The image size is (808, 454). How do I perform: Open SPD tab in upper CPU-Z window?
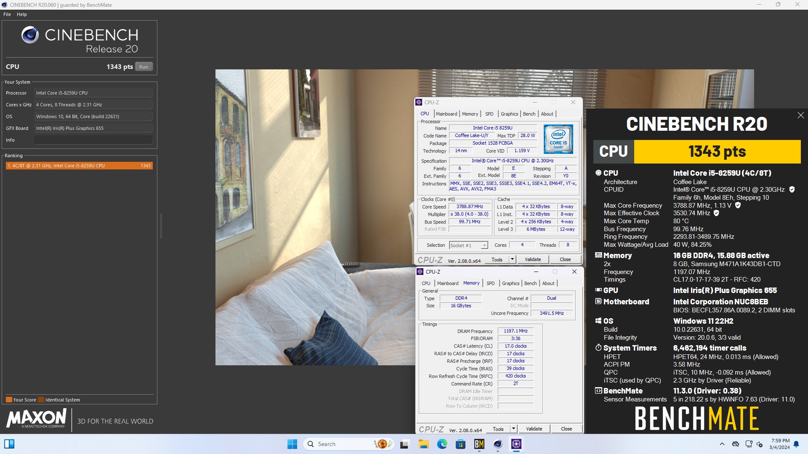[489, 114]
